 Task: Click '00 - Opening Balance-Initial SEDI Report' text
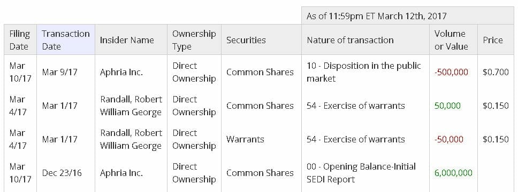tap(361, 173)
